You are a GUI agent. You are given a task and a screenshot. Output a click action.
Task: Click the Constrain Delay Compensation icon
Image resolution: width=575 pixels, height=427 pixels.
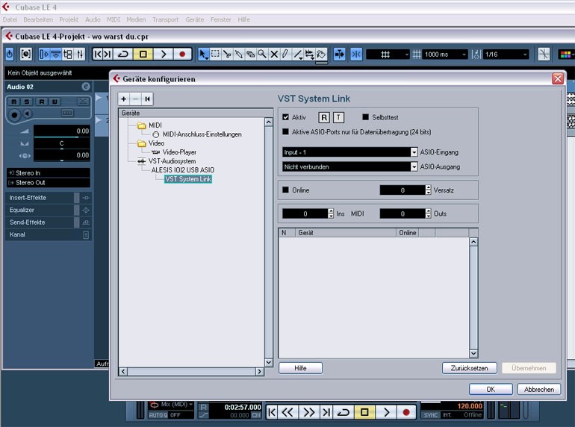pos(25,54)
